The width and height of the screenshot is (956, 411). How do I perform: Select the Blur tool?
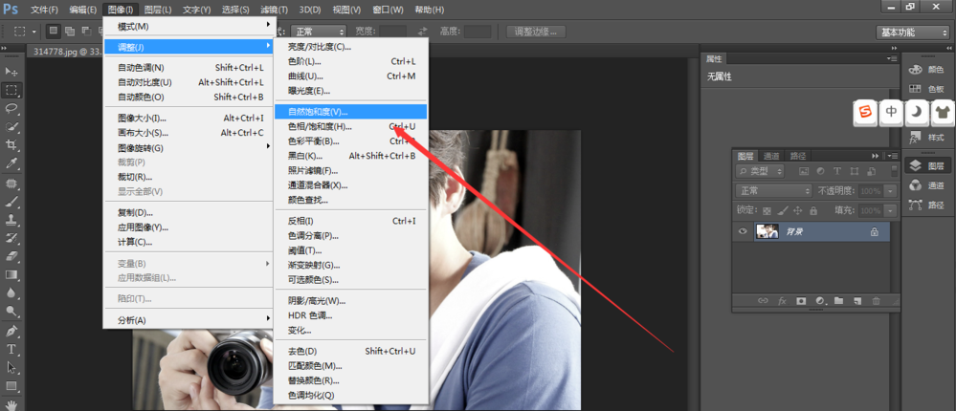click(x=11, y=292)
